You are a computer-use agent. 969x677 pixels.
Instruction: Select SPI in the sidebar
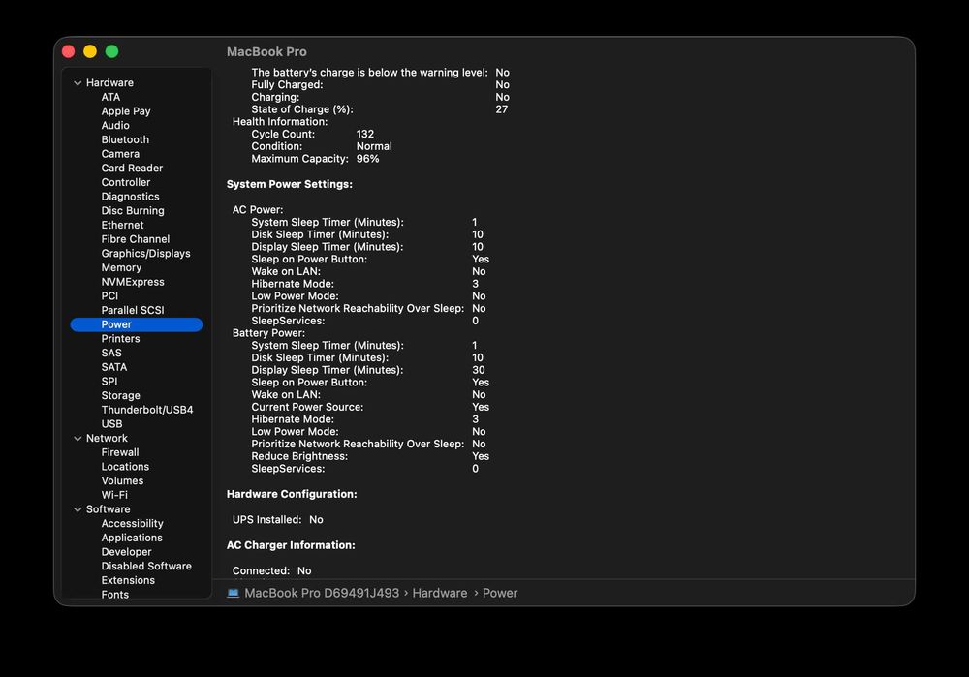(109, 382)
